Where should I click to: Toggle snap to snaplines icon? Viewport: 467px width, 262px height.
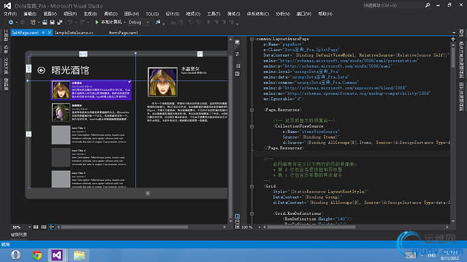[51, 227]
